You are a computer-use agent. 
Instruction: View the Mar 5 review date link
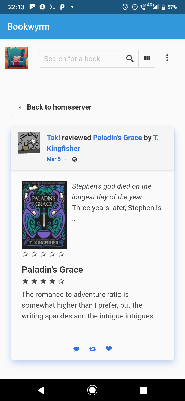[54, 159]
